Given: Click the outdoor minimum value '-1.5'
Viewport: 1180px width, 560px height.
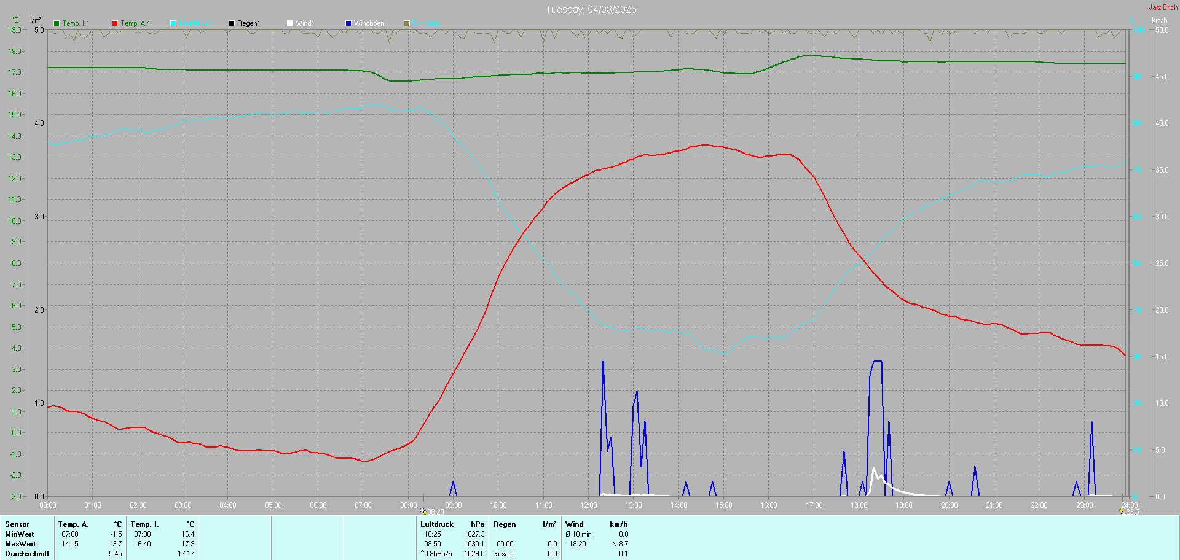Looking at the screenshot, I should 116,534.
